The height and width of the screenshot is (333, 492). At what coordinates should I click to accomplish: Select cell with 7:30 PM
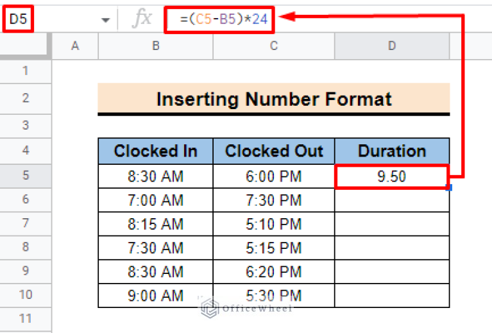[x=274, y=200]
